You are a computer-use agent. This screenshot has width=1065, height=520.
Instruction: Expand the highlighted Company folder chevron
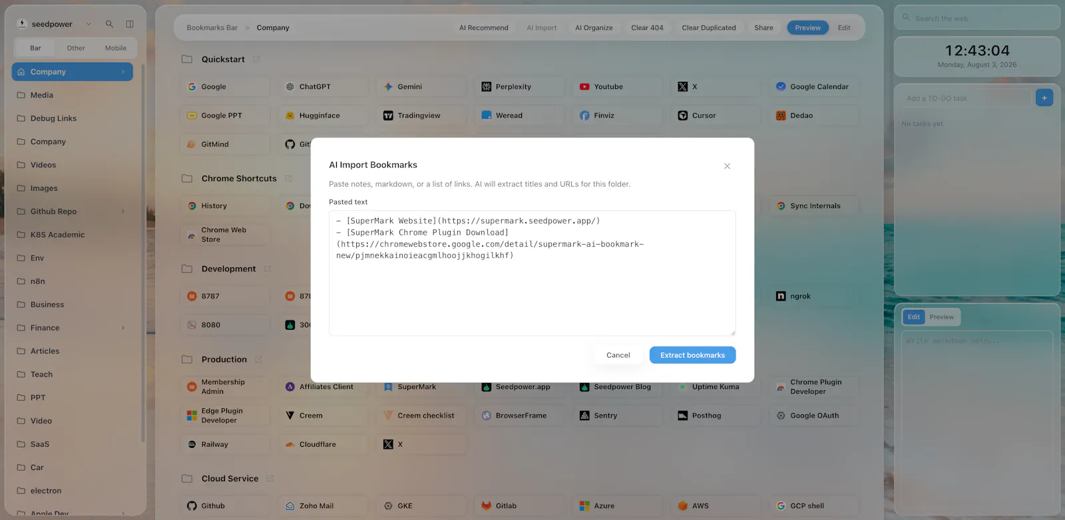[123, 72]
